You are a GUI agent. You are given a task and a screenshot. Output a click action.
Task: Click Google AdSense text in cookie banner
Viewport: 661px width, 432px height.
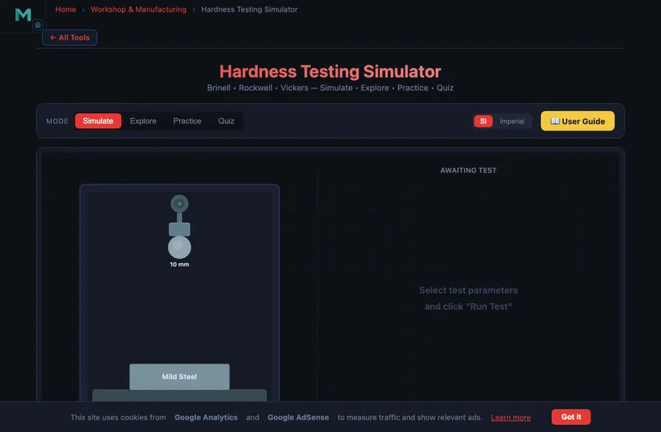click(x=298, y=417)
